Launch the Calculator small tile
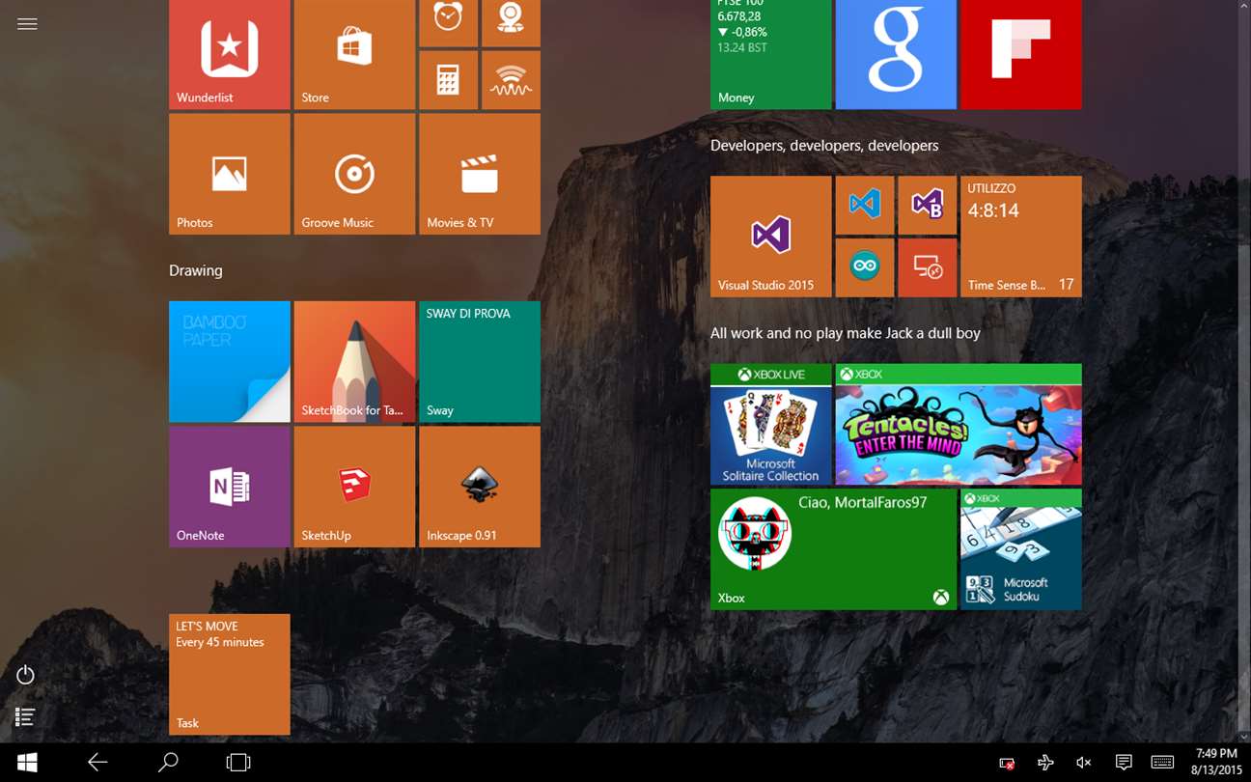This screenshot has height=782, width=1251. (448, 80)
